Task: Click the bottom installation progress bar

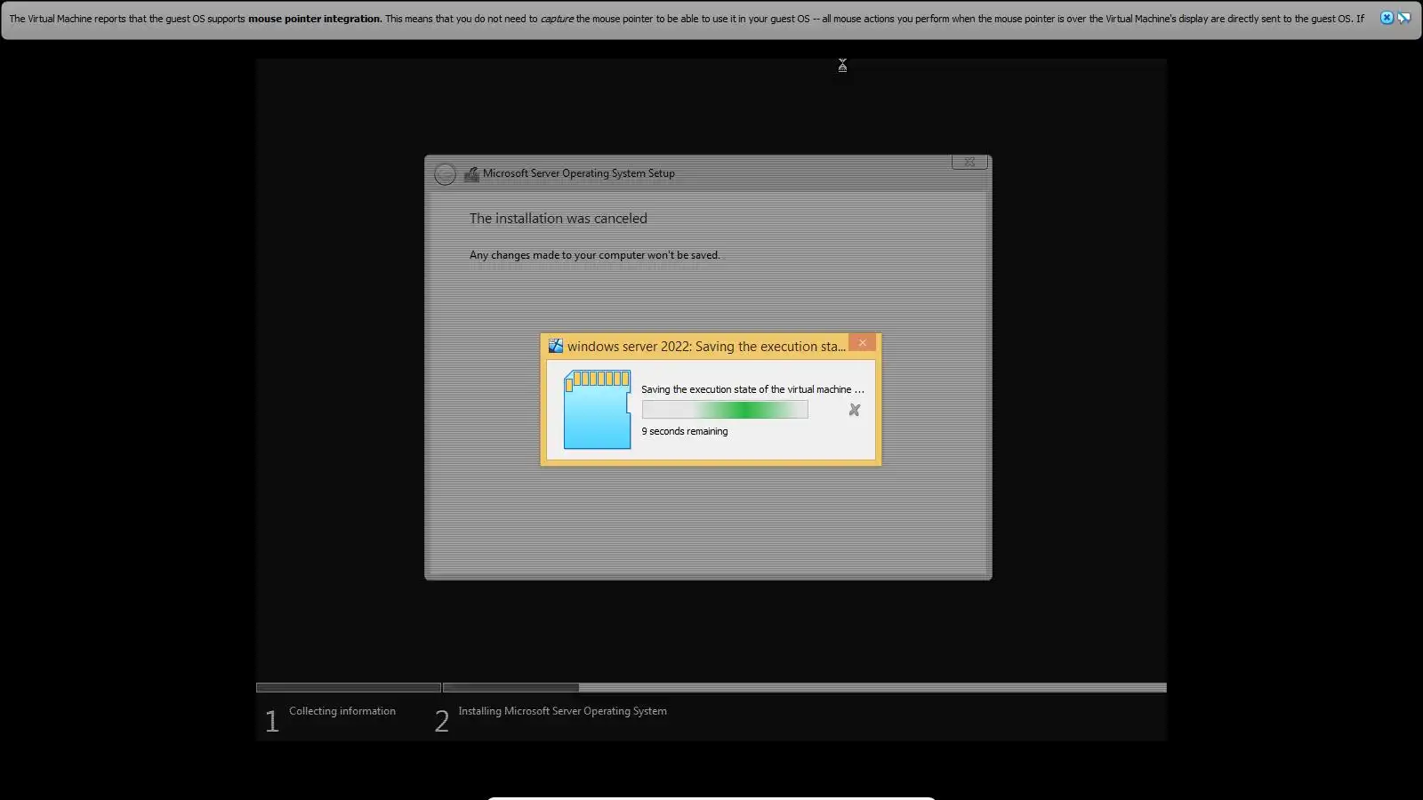Action: pos(711,687)
